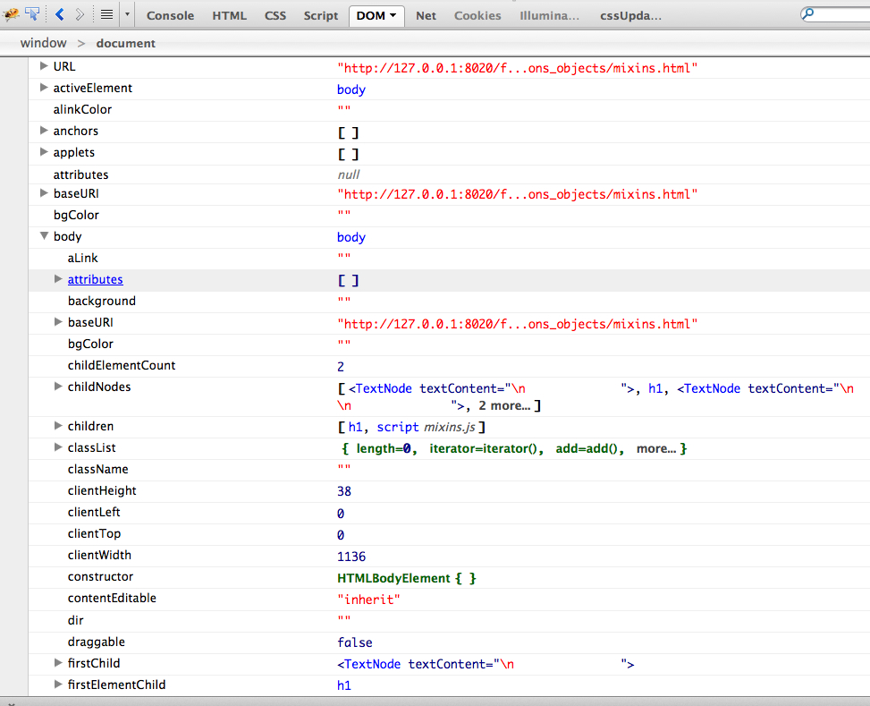Activate the element inspector icon
Image resolution: width=870 pixels, height=706 pixels.
click(33, 14)
